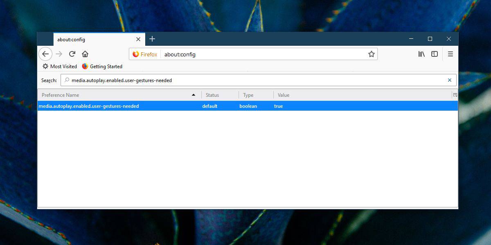Clear the search box with the X icon
The image size is (491, 245).
pyautogui.click(x=449, y=80)
